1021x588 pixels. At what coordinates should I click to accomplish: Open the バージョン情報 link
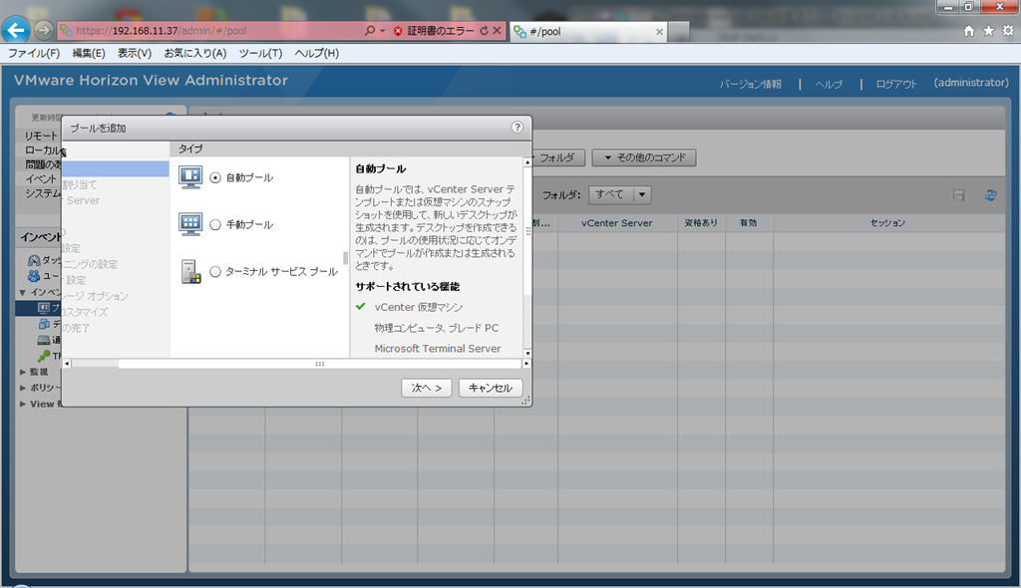click(x=750, y=84)
